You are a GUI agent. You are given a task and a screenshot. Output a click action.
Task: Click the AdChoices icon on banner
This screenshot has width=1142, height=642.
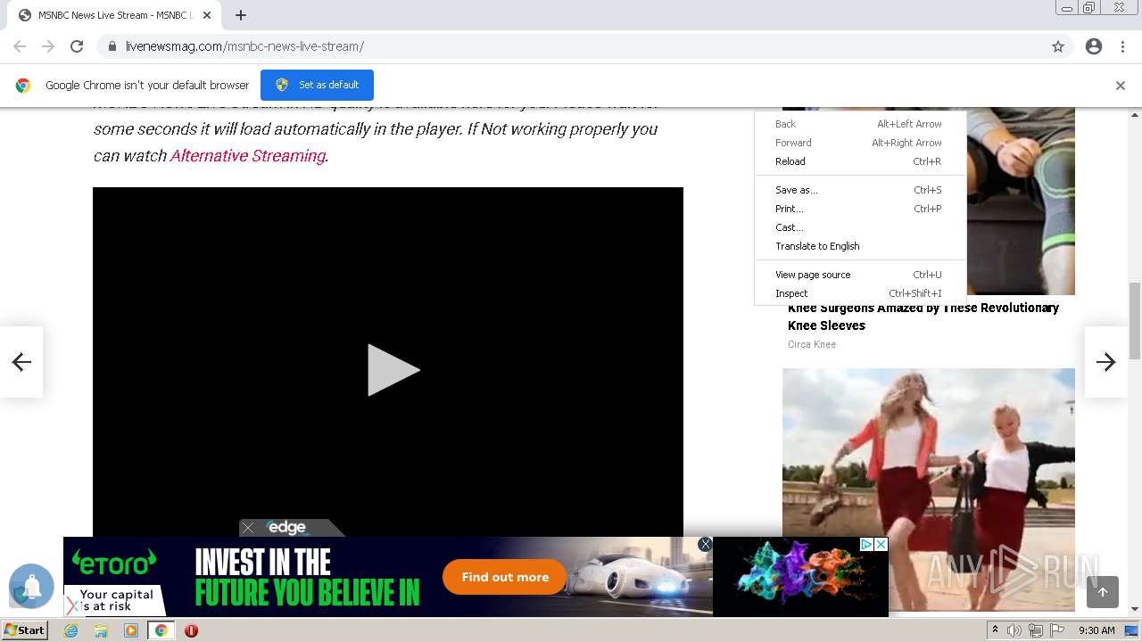[x=865, y=544]
